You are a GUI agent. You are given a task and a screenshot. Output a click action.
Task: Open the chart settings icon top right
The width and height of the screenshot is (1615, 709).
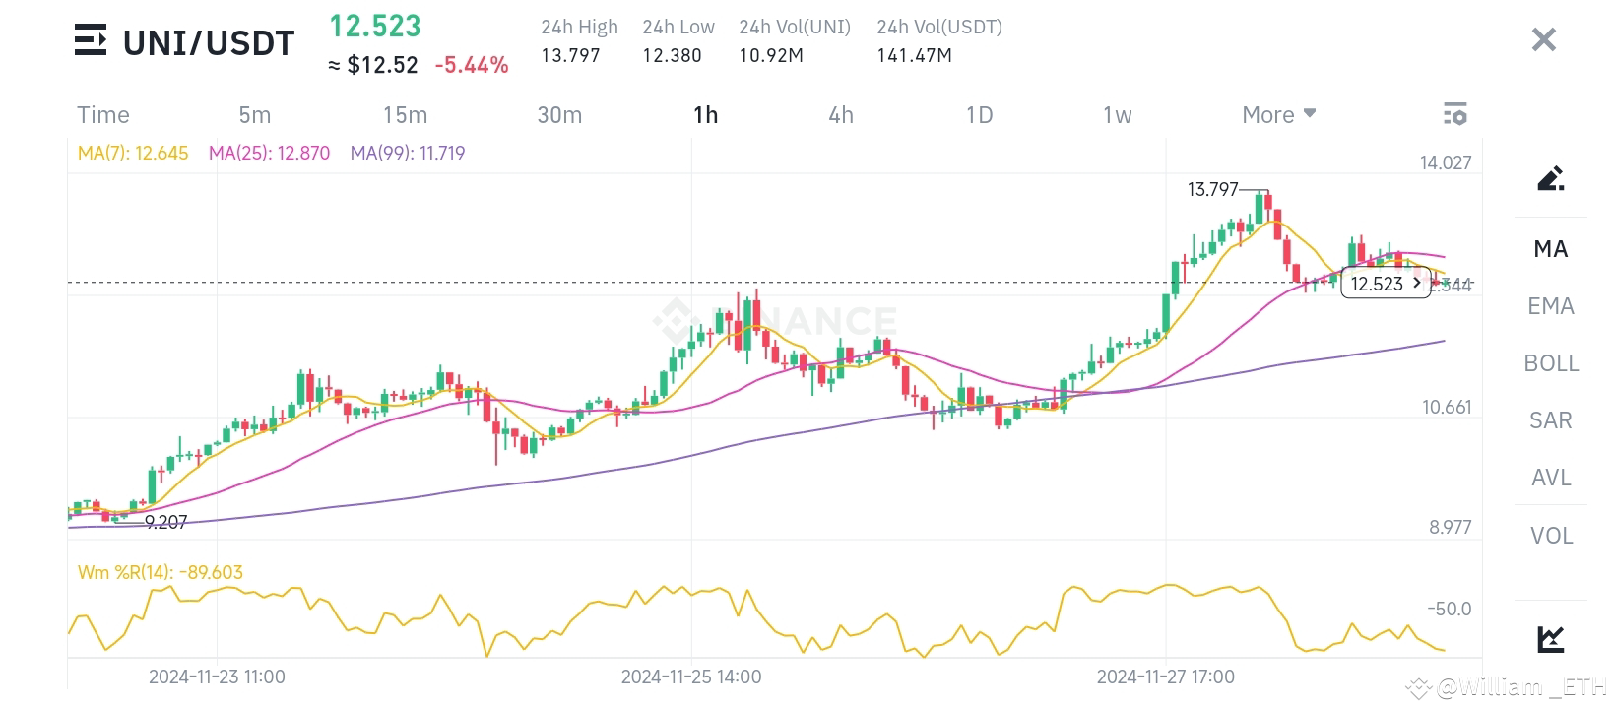(1454, 114)
